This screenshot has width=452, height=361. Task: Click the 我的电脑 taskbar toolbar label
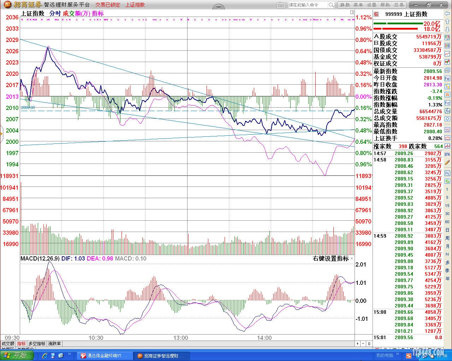pyautogui.click(x=385, y=355)
